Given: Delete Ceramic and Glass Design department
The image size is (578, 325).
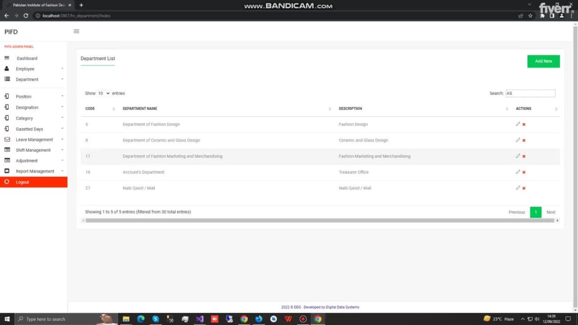Looking at the screenshot, I should point(524,140).
